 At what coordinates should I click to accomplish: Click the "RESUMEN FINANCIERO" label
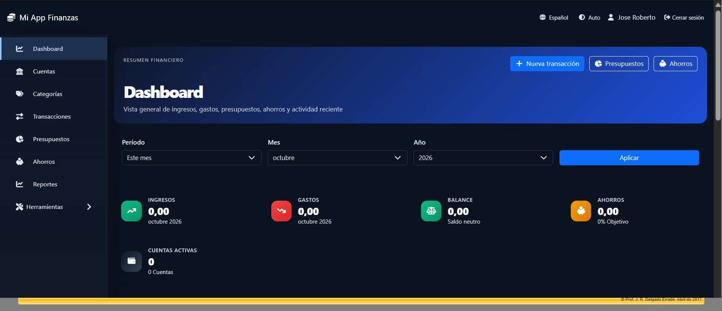(153, 60)
